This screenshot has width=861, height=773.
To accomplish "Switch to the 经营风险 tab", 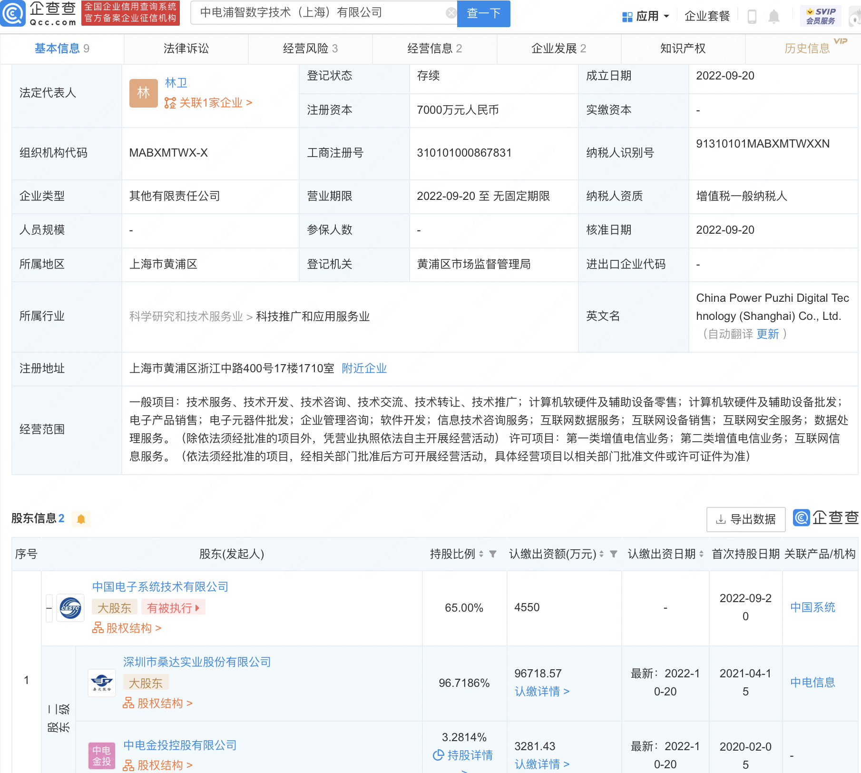I will tap(310, 49).
